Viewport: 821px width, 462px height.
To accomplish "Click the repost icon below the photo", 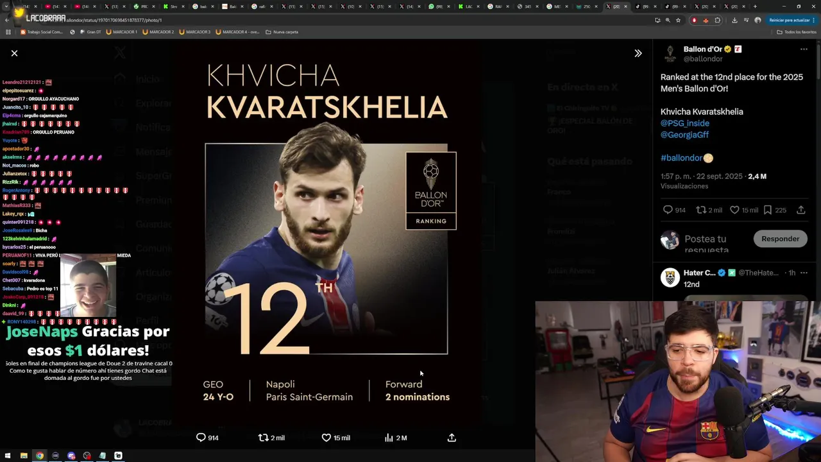I will click(263, 438).
